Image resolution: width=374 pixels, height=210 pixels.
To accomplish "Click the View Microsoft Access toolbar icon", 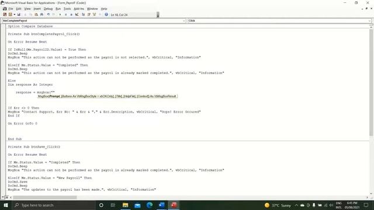I will (x=5, y=15).
